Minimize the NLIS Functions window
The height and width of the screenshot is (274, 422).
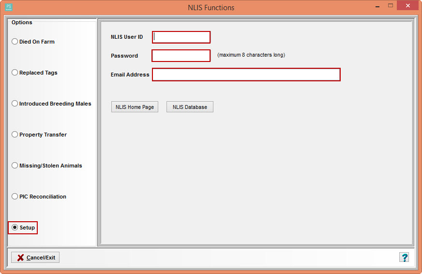click(x=377, y=6)
